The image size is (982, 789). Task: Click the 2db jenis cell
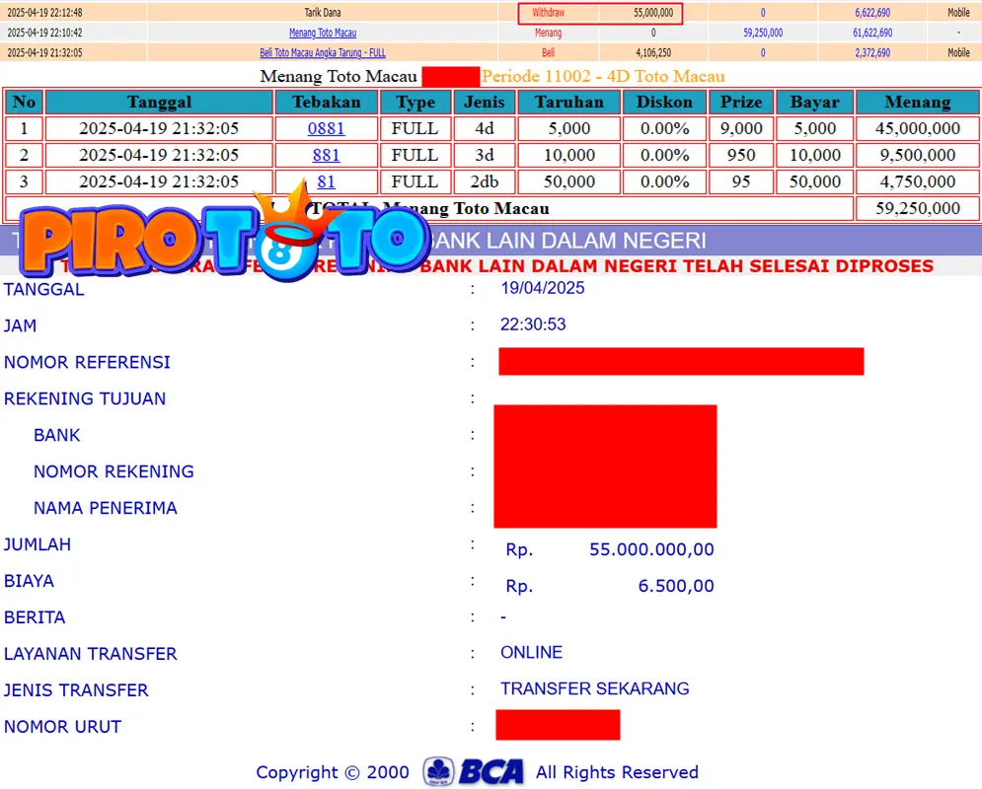pos(485,181)
